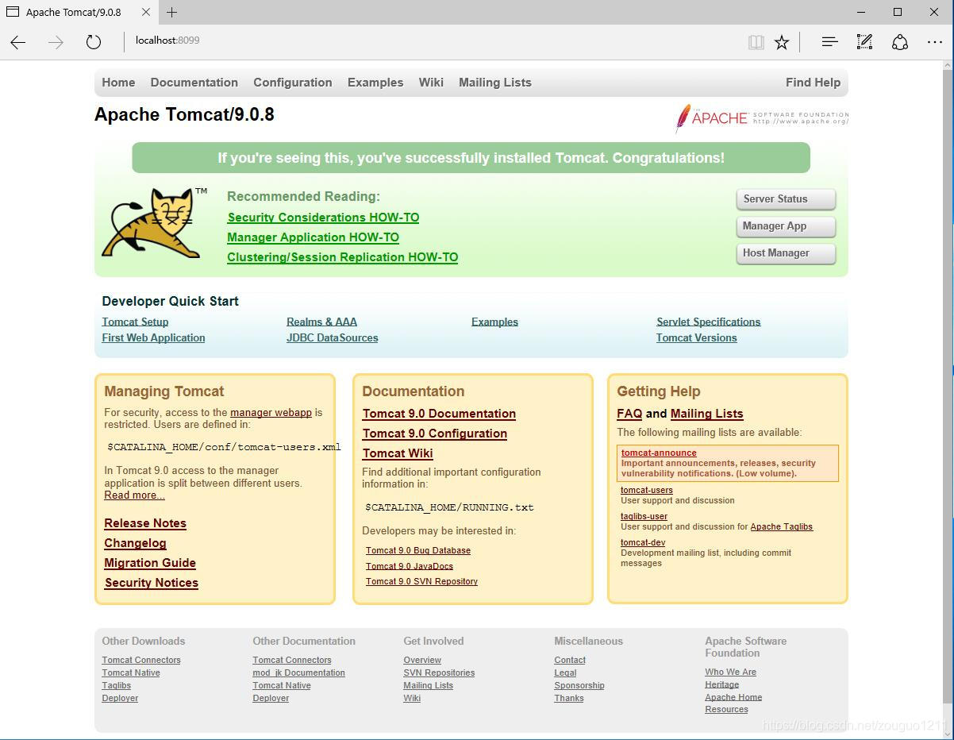Click the Apache Software Foundation logo
The image size is (954, 740).
pyautogui.click(x=762, y=118)
